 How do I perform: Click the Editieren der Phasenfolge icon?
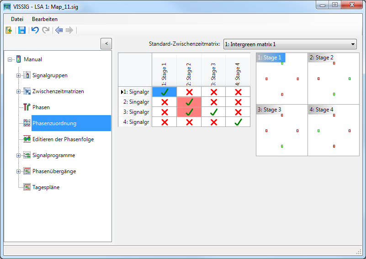(27, 139)
